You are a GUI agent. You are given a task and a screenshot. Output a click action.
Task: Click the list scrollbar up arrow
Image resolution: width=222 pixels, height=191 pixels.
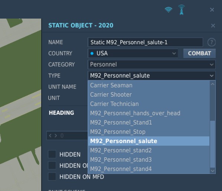212,84
